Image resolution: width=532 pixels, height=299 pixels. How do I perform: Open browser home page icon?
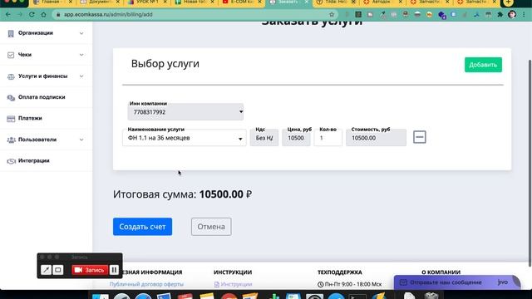(43, 15)
